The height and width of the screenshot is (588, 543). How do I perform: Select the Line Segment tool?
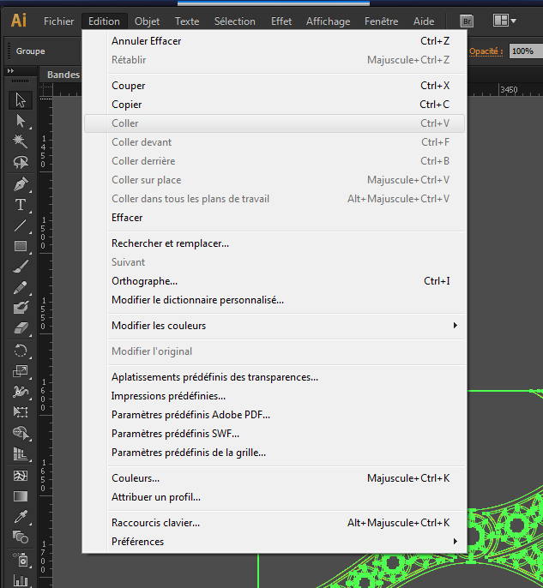[x=21, y=225]
